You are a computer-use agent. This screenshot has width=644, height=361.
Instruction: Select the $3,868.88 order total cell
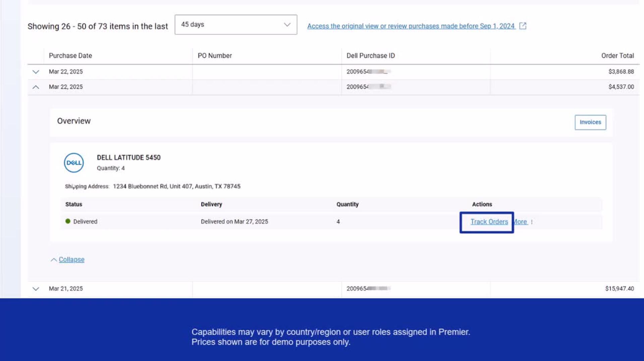(621, 72)
